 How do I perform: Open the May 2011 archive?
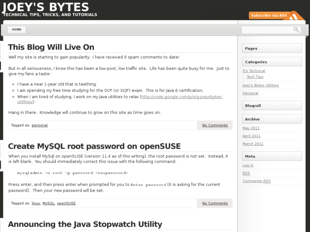tap(251, 128)
